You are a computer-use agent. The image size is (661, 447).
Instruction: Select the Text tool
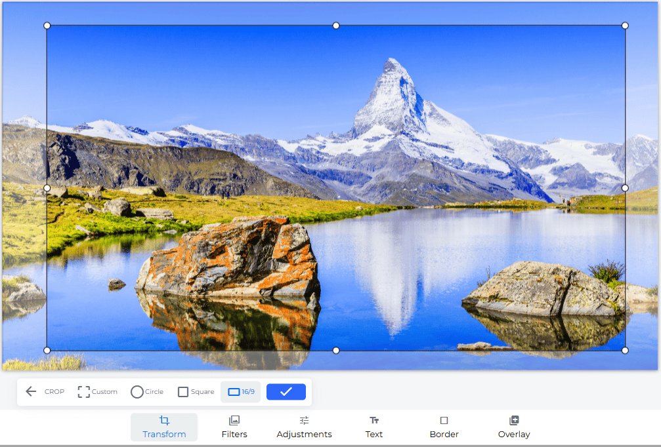(x=373, y=427)
